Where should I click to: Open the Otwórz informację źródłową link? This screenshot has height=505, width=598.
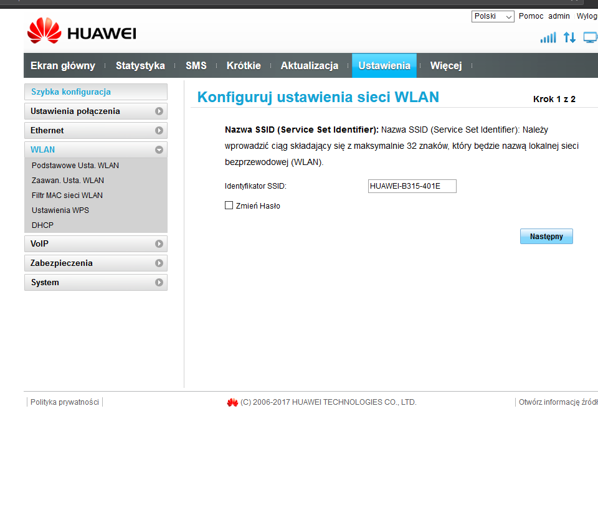coord(558,402)
